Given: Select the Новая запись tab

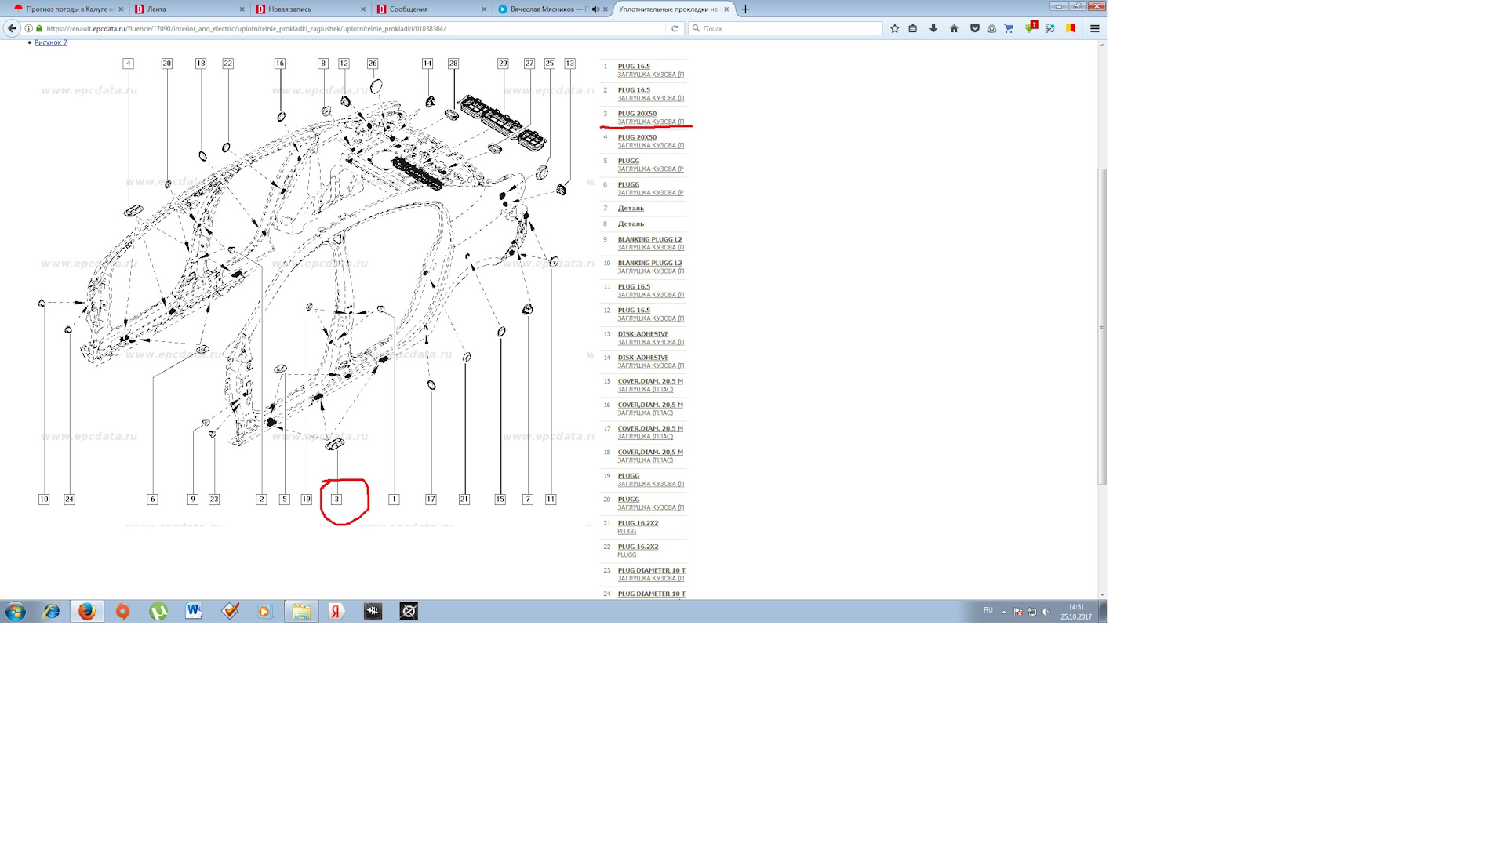Looking at the screenshot, I should (305, 9).
